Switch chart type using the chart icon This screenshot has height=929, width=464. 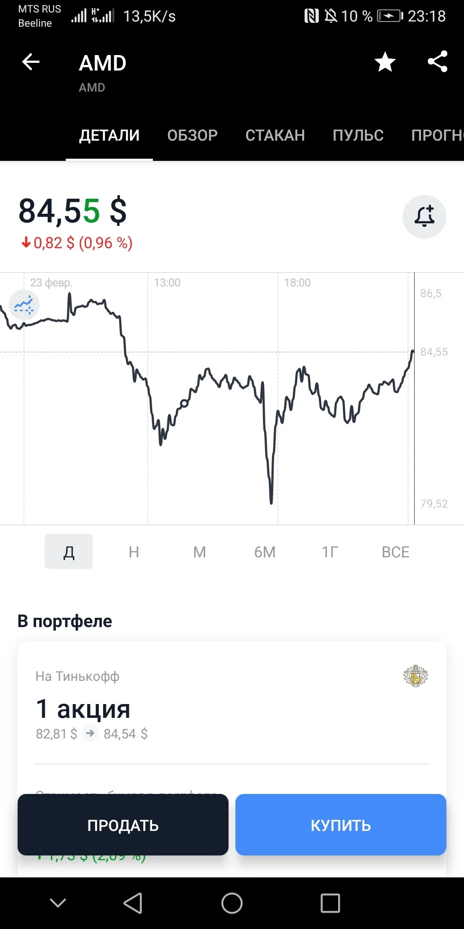(x=24, y=305)
